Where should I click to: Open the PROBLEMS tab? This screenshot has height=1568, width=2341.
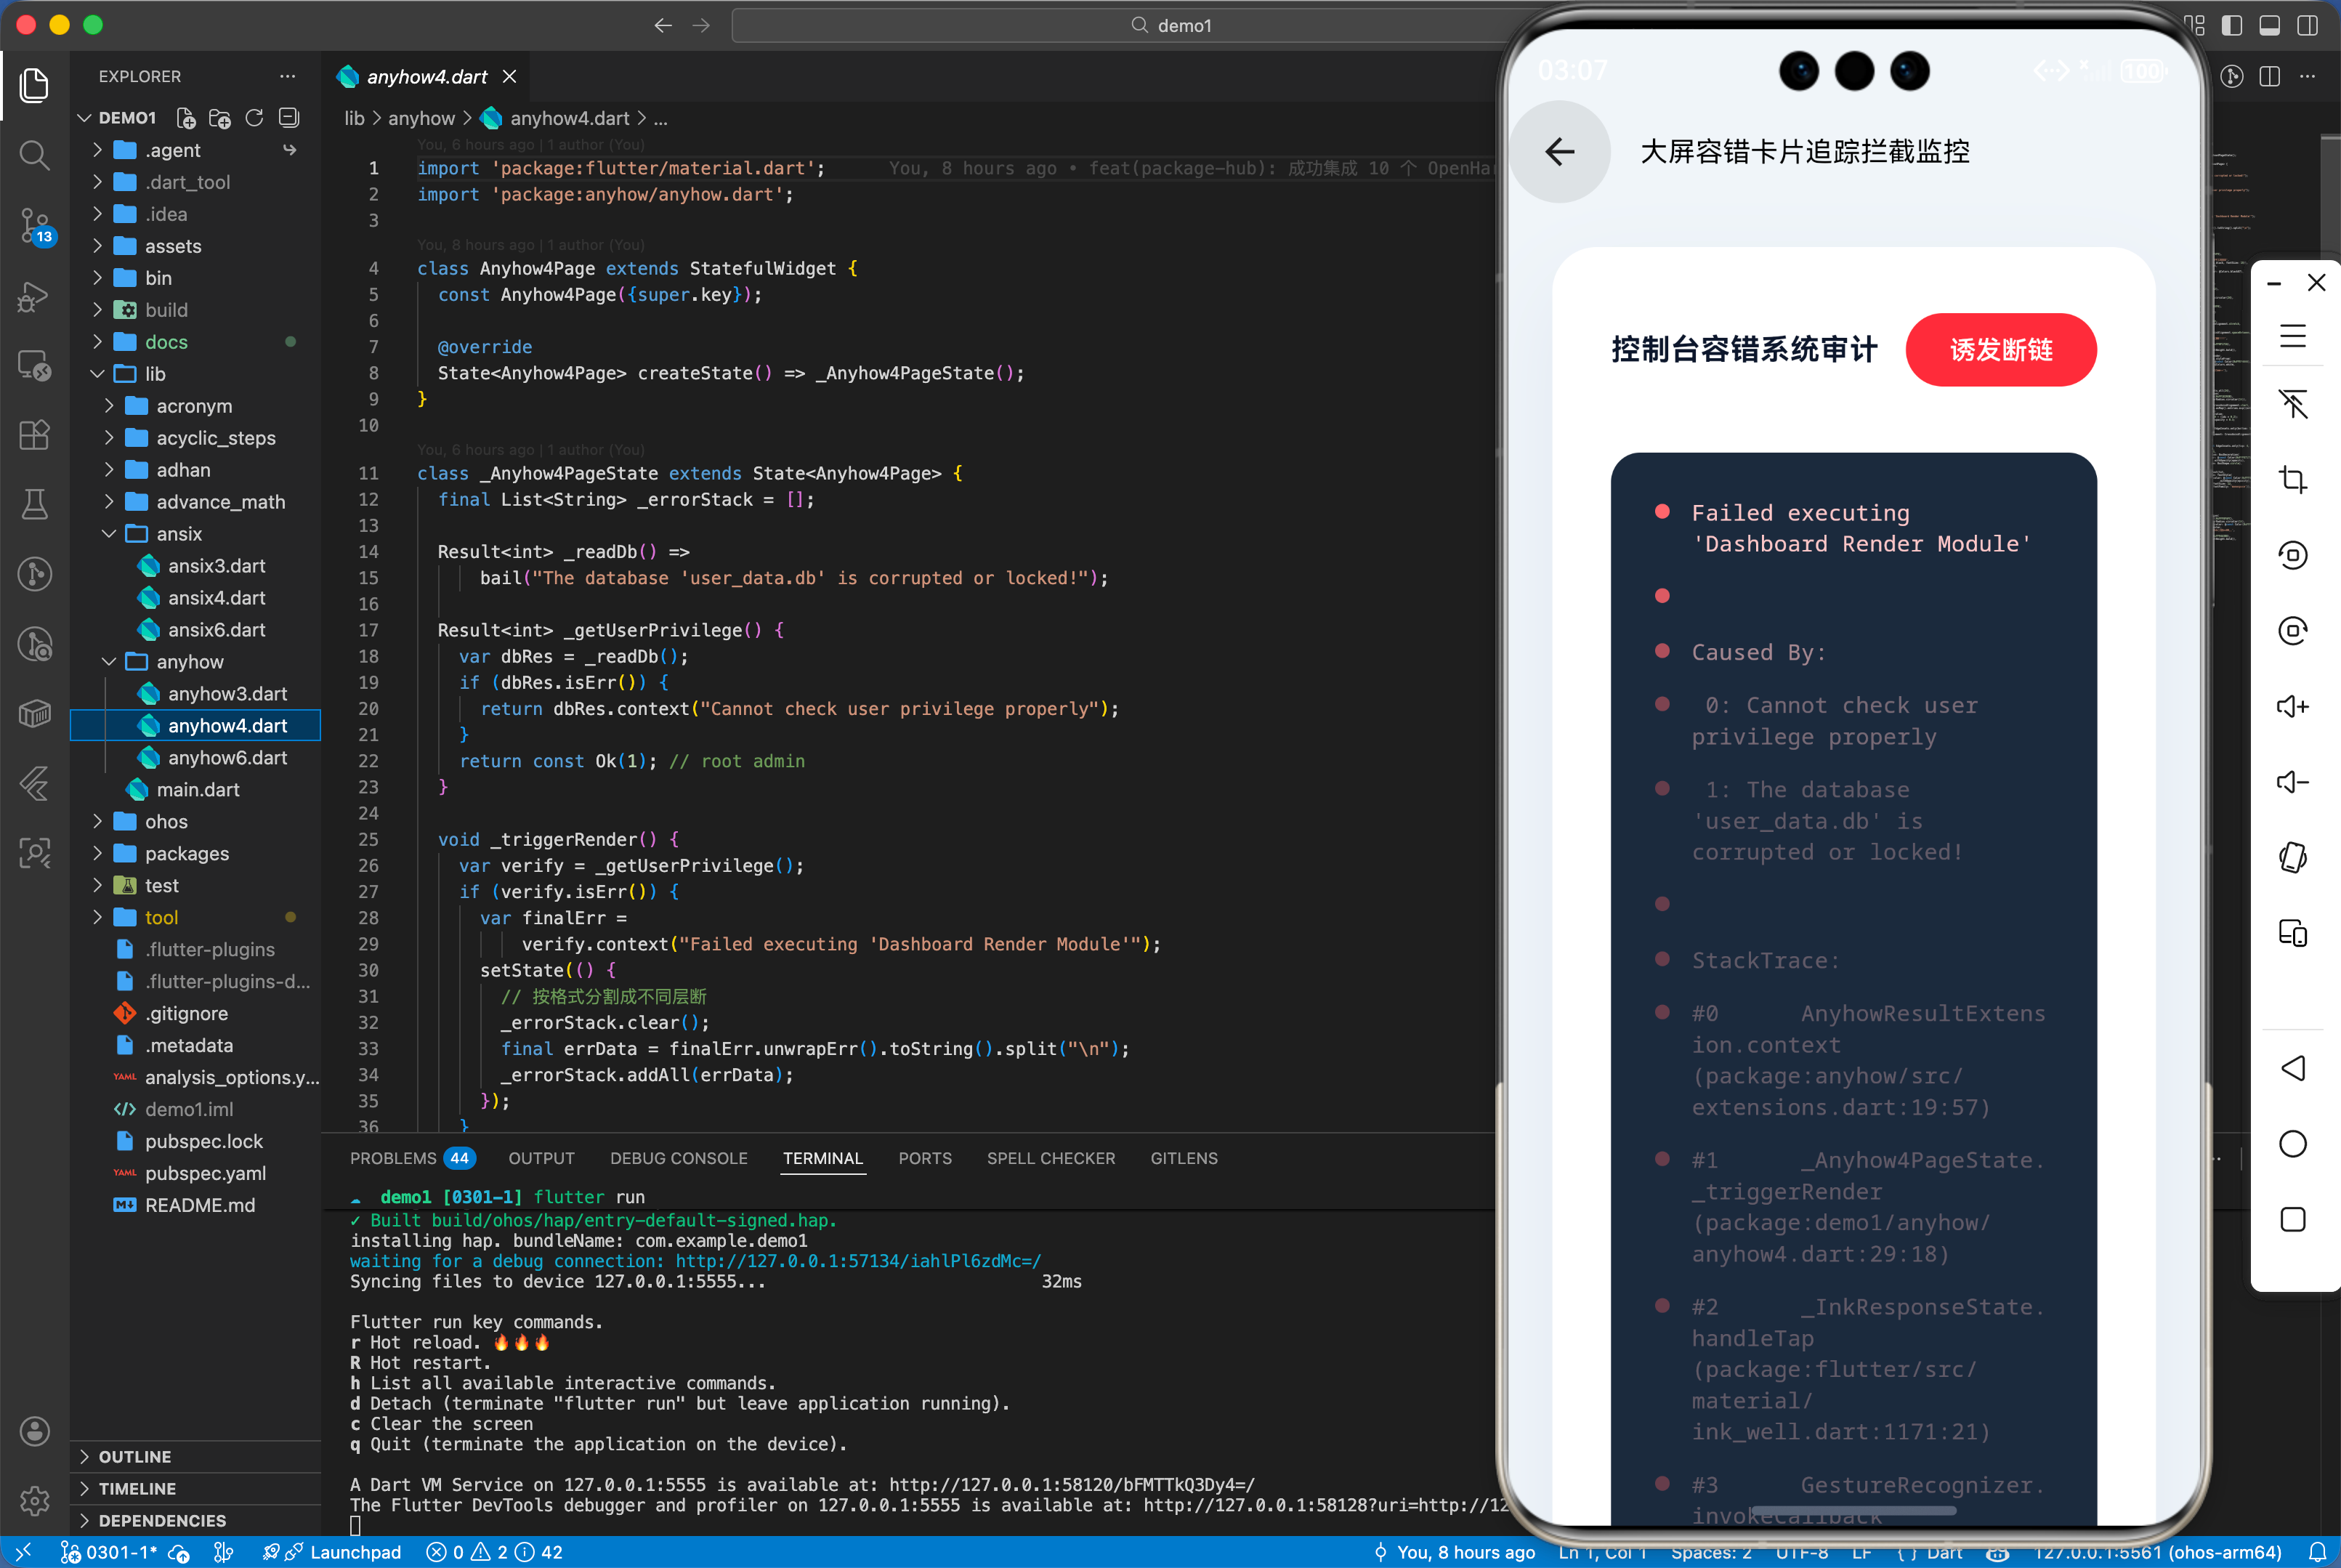(x=393, y=1158)
